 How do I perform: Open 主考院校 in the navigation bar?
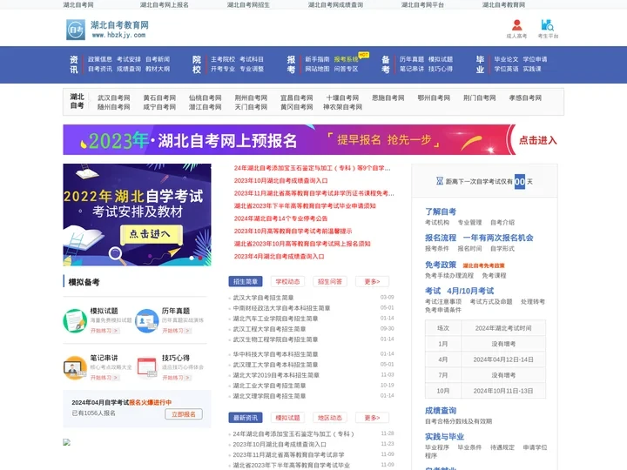pos(223,59)
